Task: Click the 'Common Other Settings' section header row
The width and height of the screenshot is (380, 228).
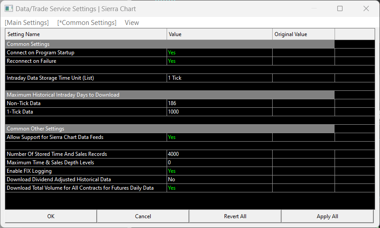Action: (x=170, y=129)
